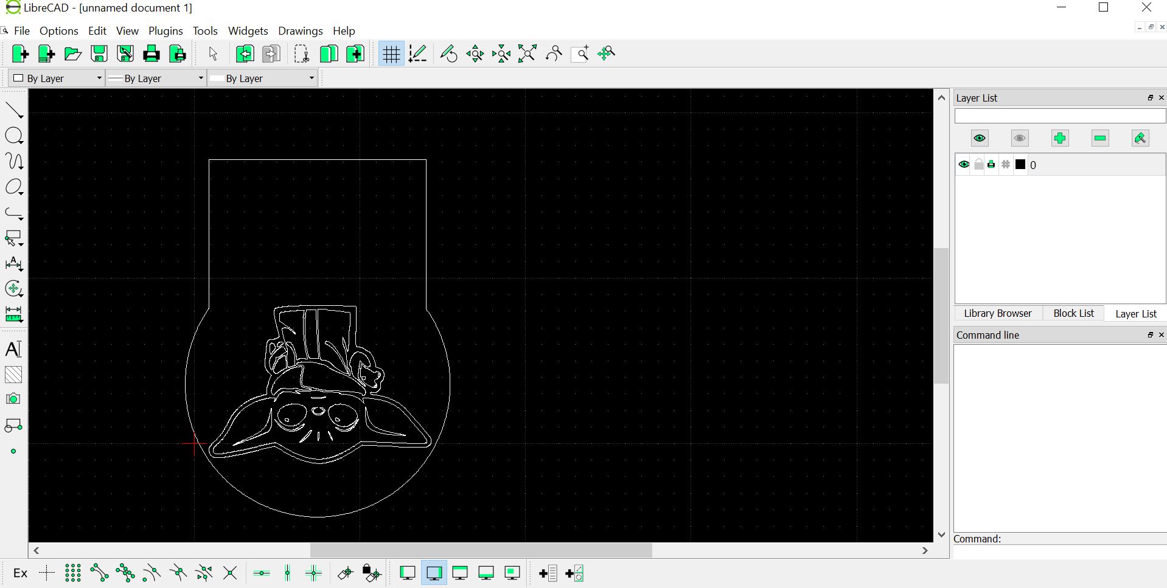Toggle Snap Intersection

click(230, 573)
